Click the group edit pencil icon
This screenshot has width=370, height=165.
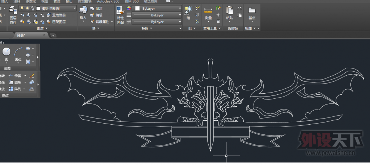[197, 8]
